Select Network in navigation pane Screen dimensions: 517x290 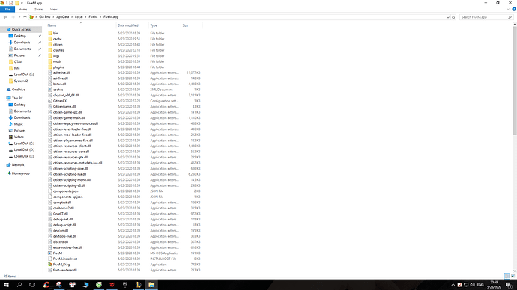pyautogui.click(x=18, y=165)
